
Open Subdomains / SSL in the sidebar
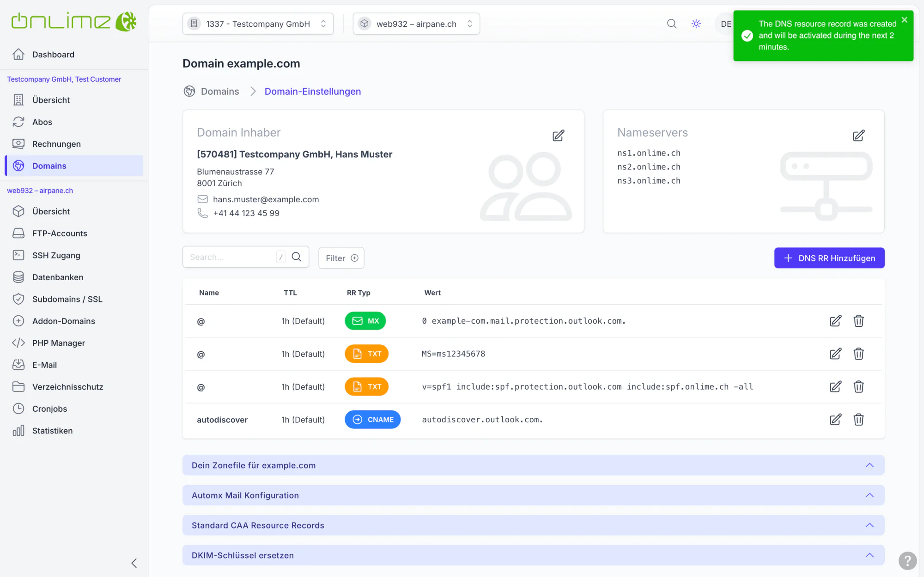click(74, 299)
